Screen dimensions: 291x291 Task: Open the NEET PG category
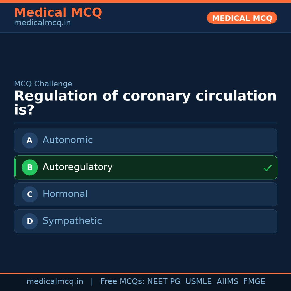164,281
